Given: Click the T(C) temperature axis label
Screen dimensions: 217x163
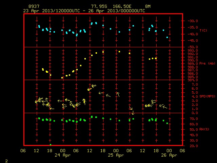Looking at the screenshot, I should 203,30.
